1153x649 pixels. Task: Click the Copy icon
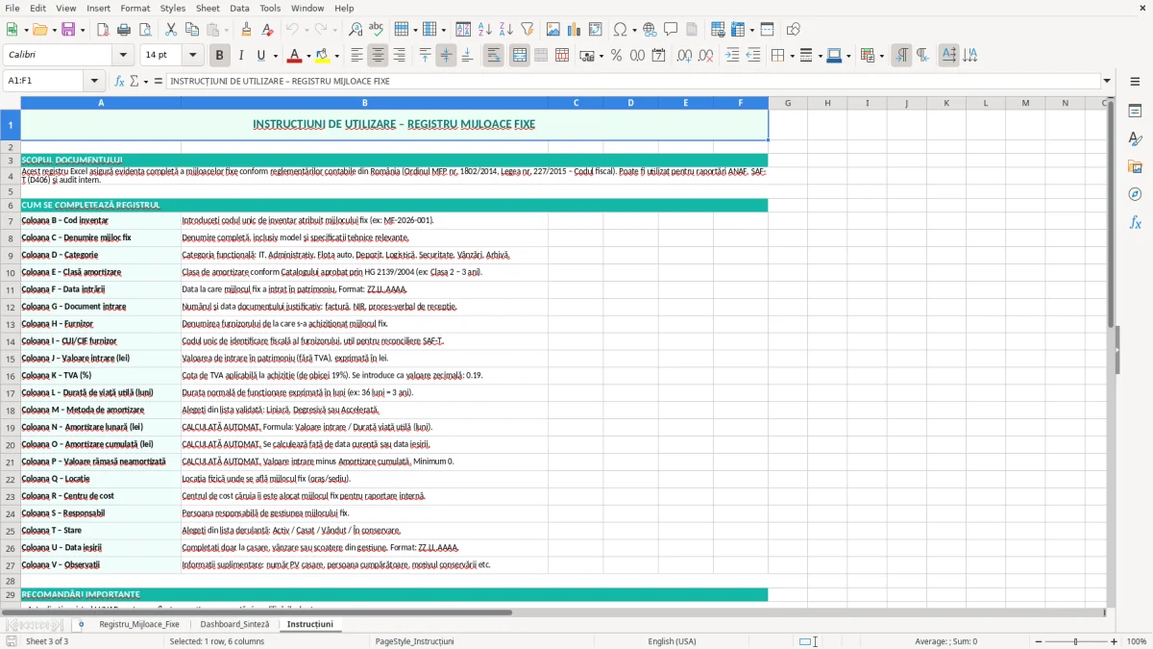pyautogui.click(x=191, y=30)
